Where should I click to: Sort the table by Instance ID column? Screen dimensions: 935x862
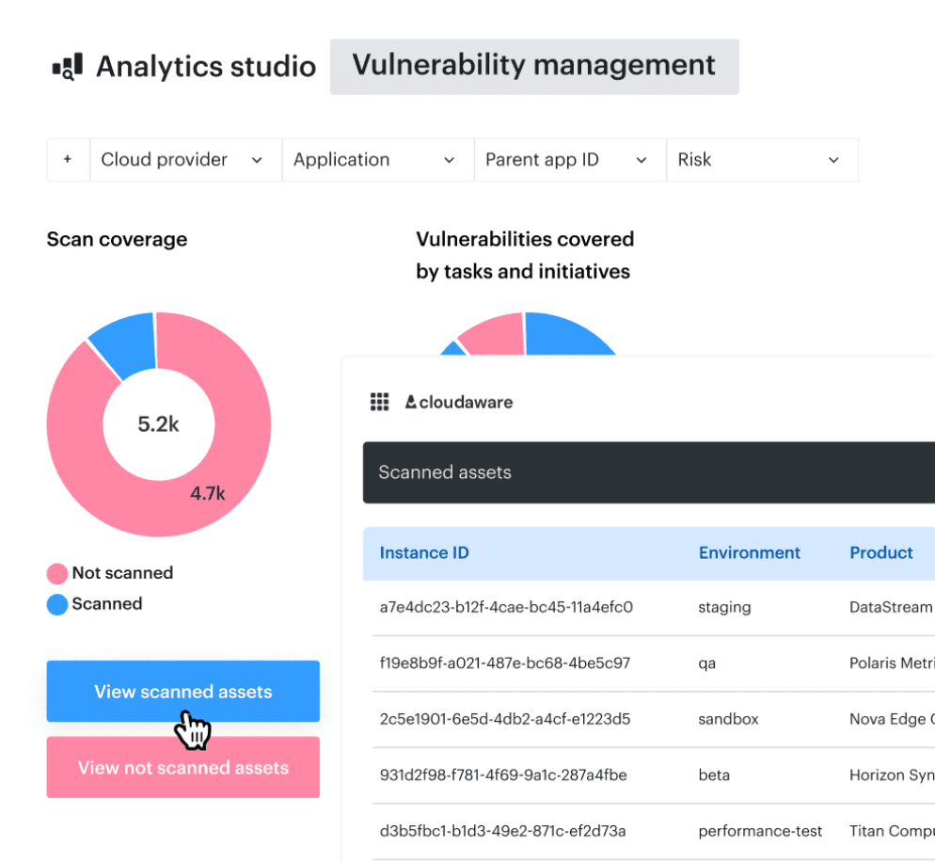click(424, 552)
